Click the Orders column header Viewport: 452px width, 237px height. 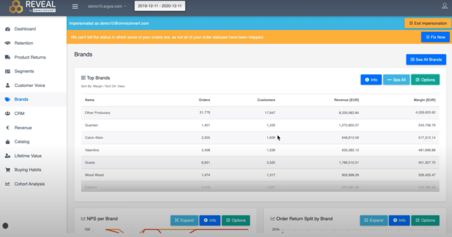pos(205,100)
